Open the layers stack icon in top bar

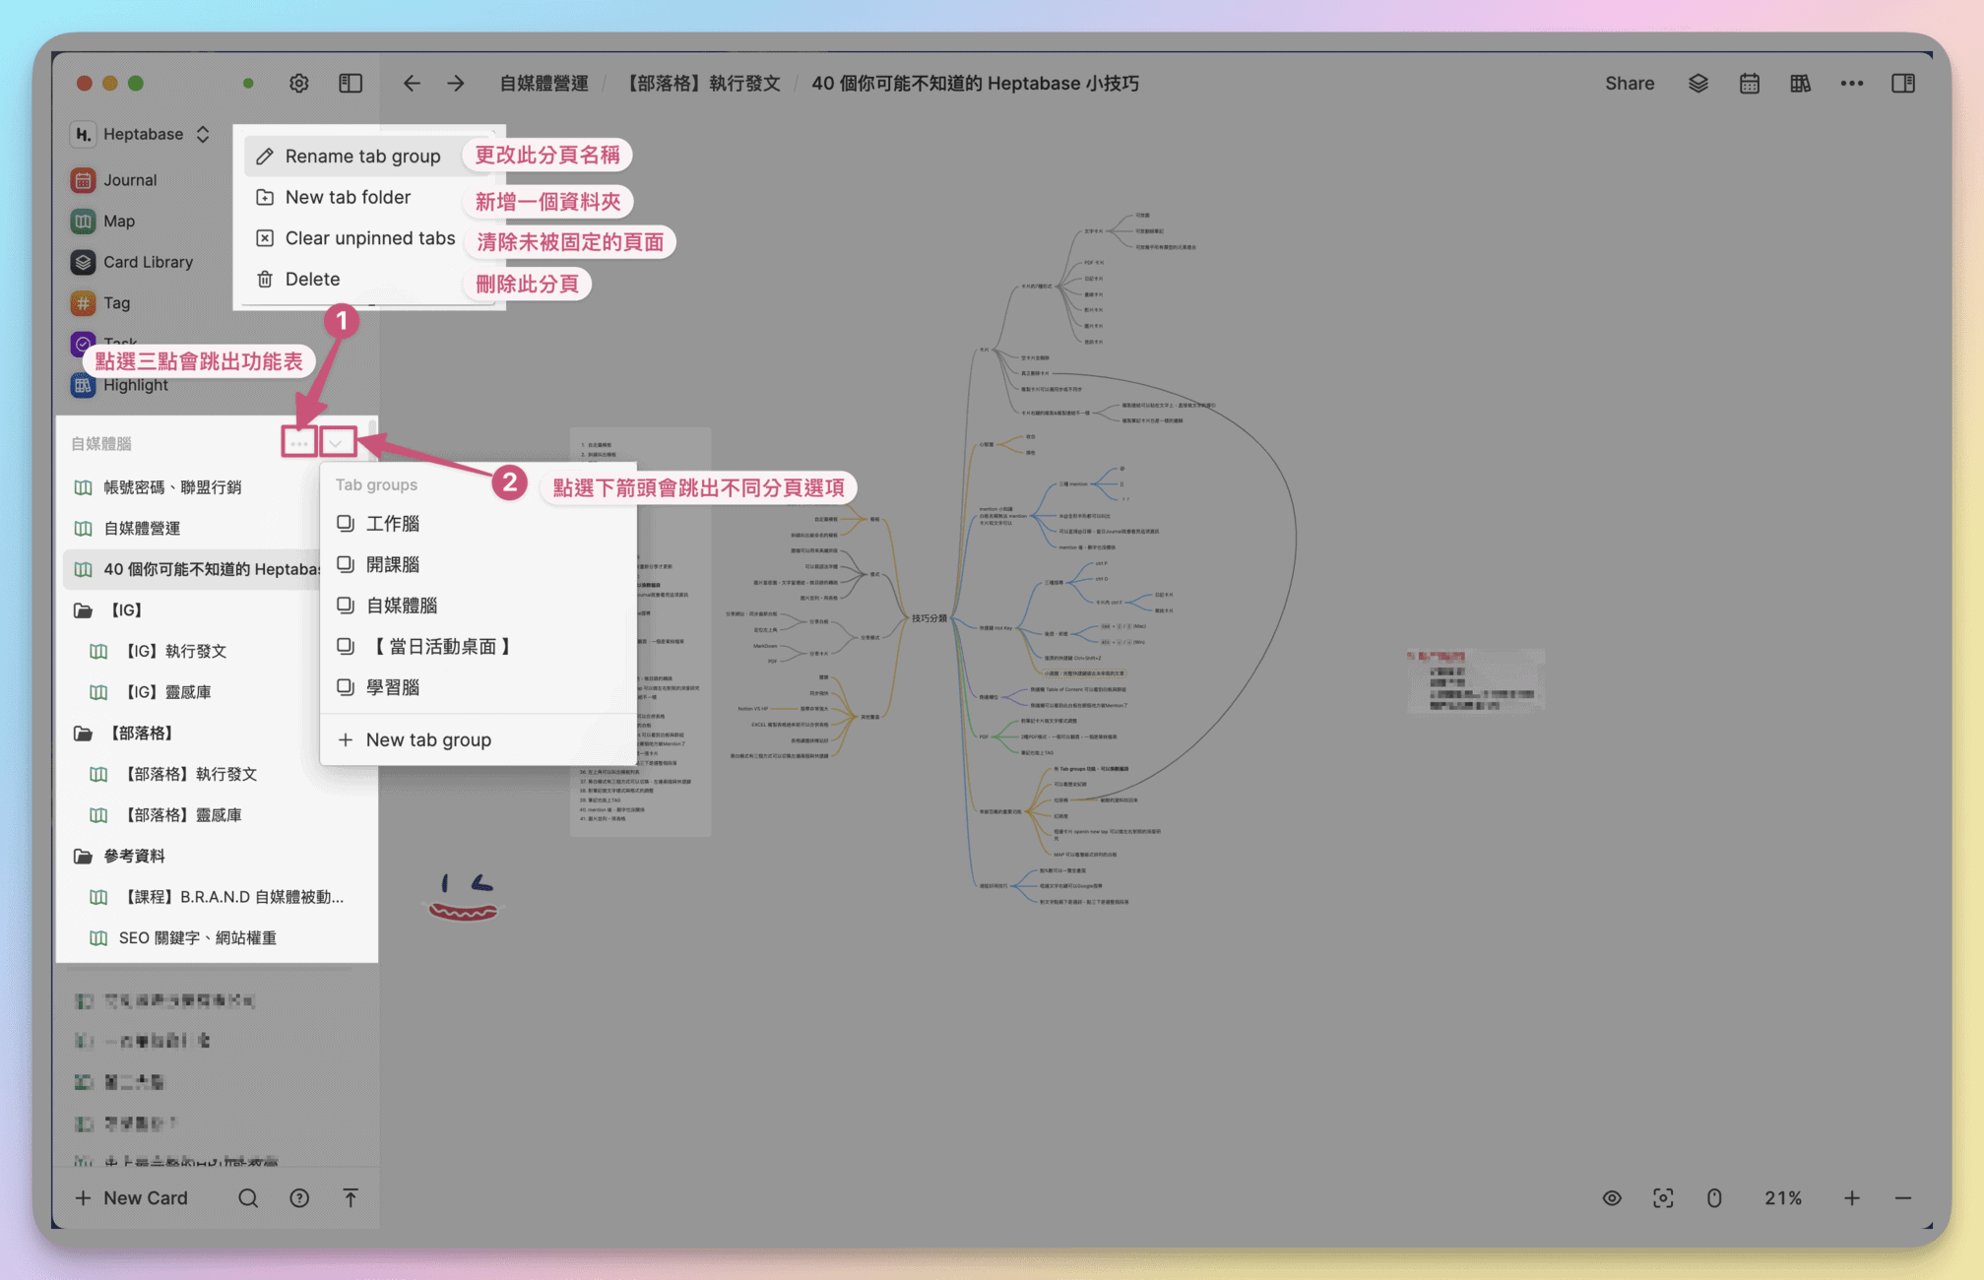pyautogui.click(x=1698, y=84)
